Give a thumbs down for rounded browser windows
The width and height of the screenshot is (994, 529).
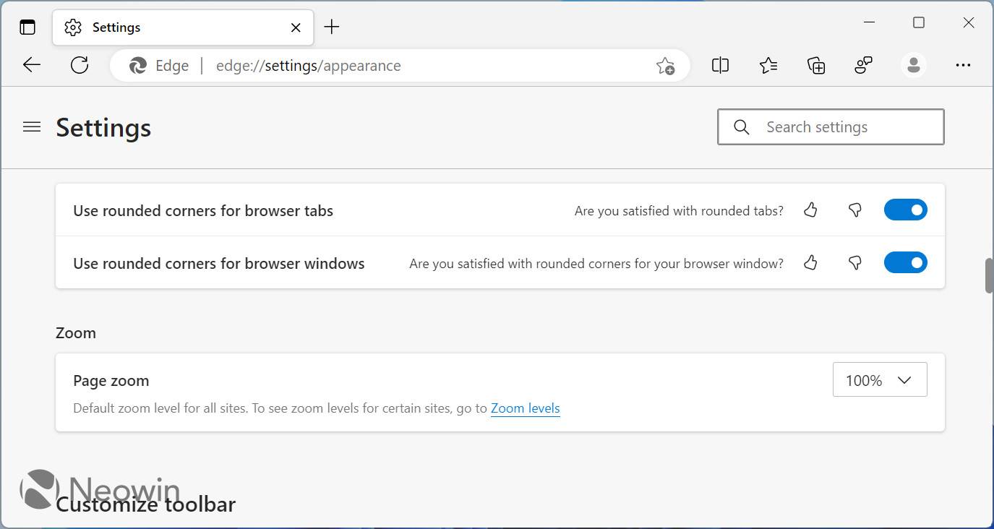(854, 262)
